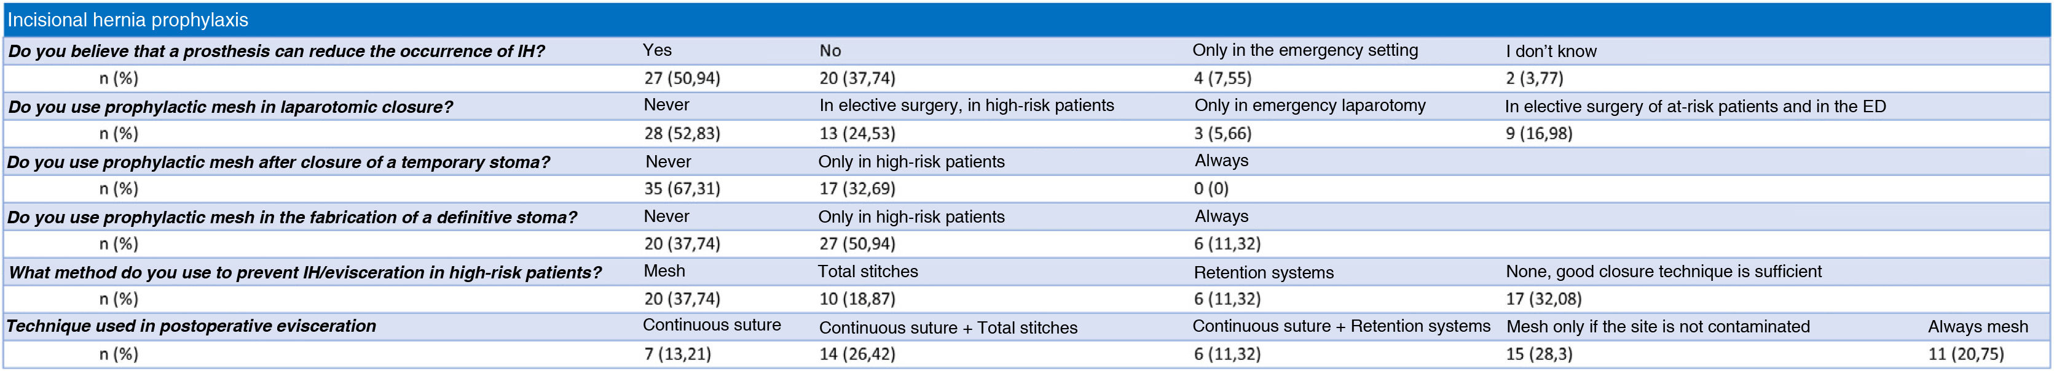
Task: Click 'In elective surgery, in high-risk patients' option
Action: 966,105
